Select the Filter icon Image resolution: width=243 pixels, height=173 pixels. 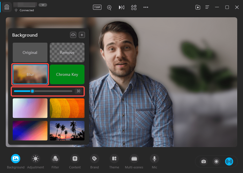[55, 161]
